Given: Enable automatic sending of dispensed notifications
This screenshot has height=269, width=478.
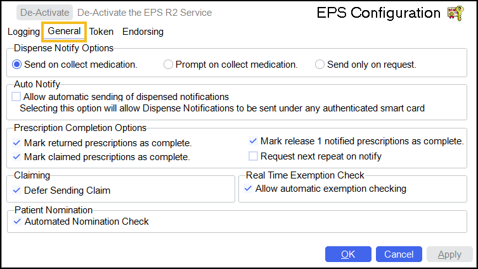Looking at the screenshot, I should click(x=16, y=97).
